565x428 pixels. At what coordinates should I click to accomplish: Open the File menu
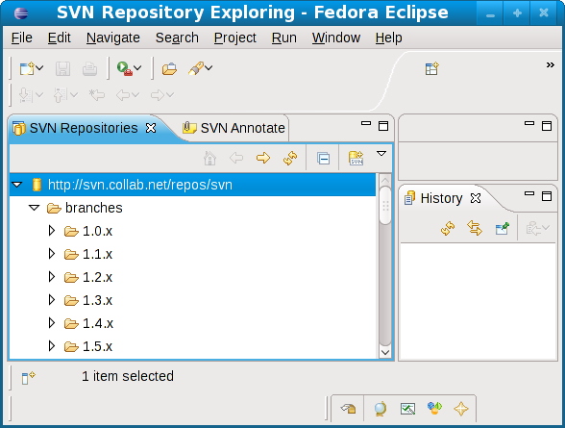pyautogui.click(x=21, y=38)
